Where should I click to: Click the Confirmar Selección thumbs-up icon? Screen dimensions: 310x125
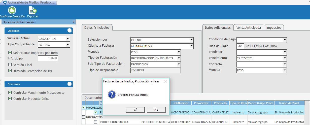coord(12,10)
